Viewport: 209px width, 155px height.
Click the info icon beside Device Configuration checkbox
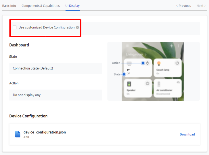point(77,27)
